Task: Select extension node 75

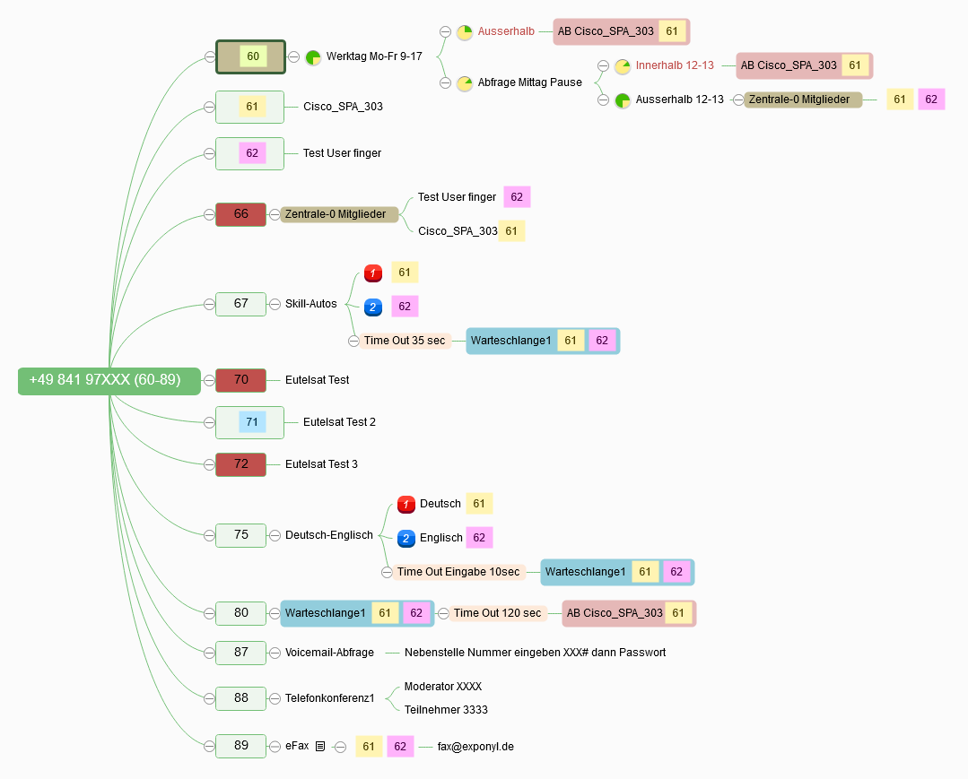Action: (240, 535)
